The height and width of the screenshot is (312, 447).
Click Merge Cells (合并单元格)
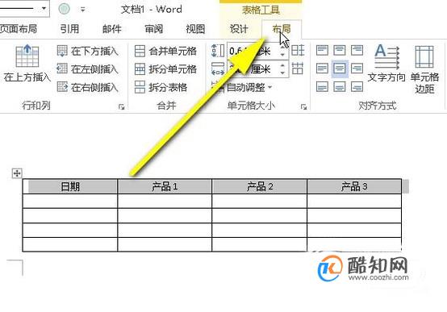165,52
